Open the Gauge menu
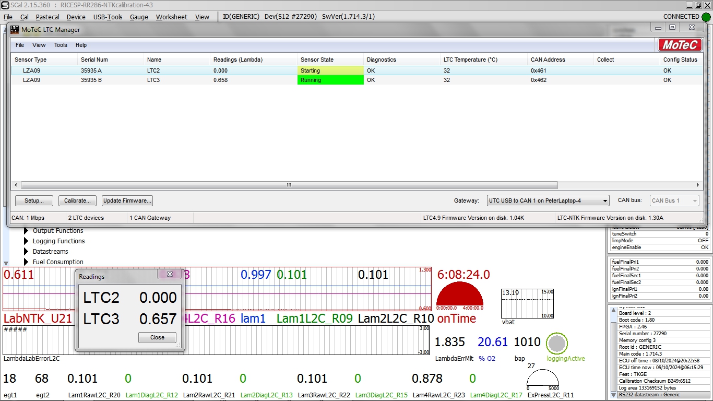 (139, 17)
